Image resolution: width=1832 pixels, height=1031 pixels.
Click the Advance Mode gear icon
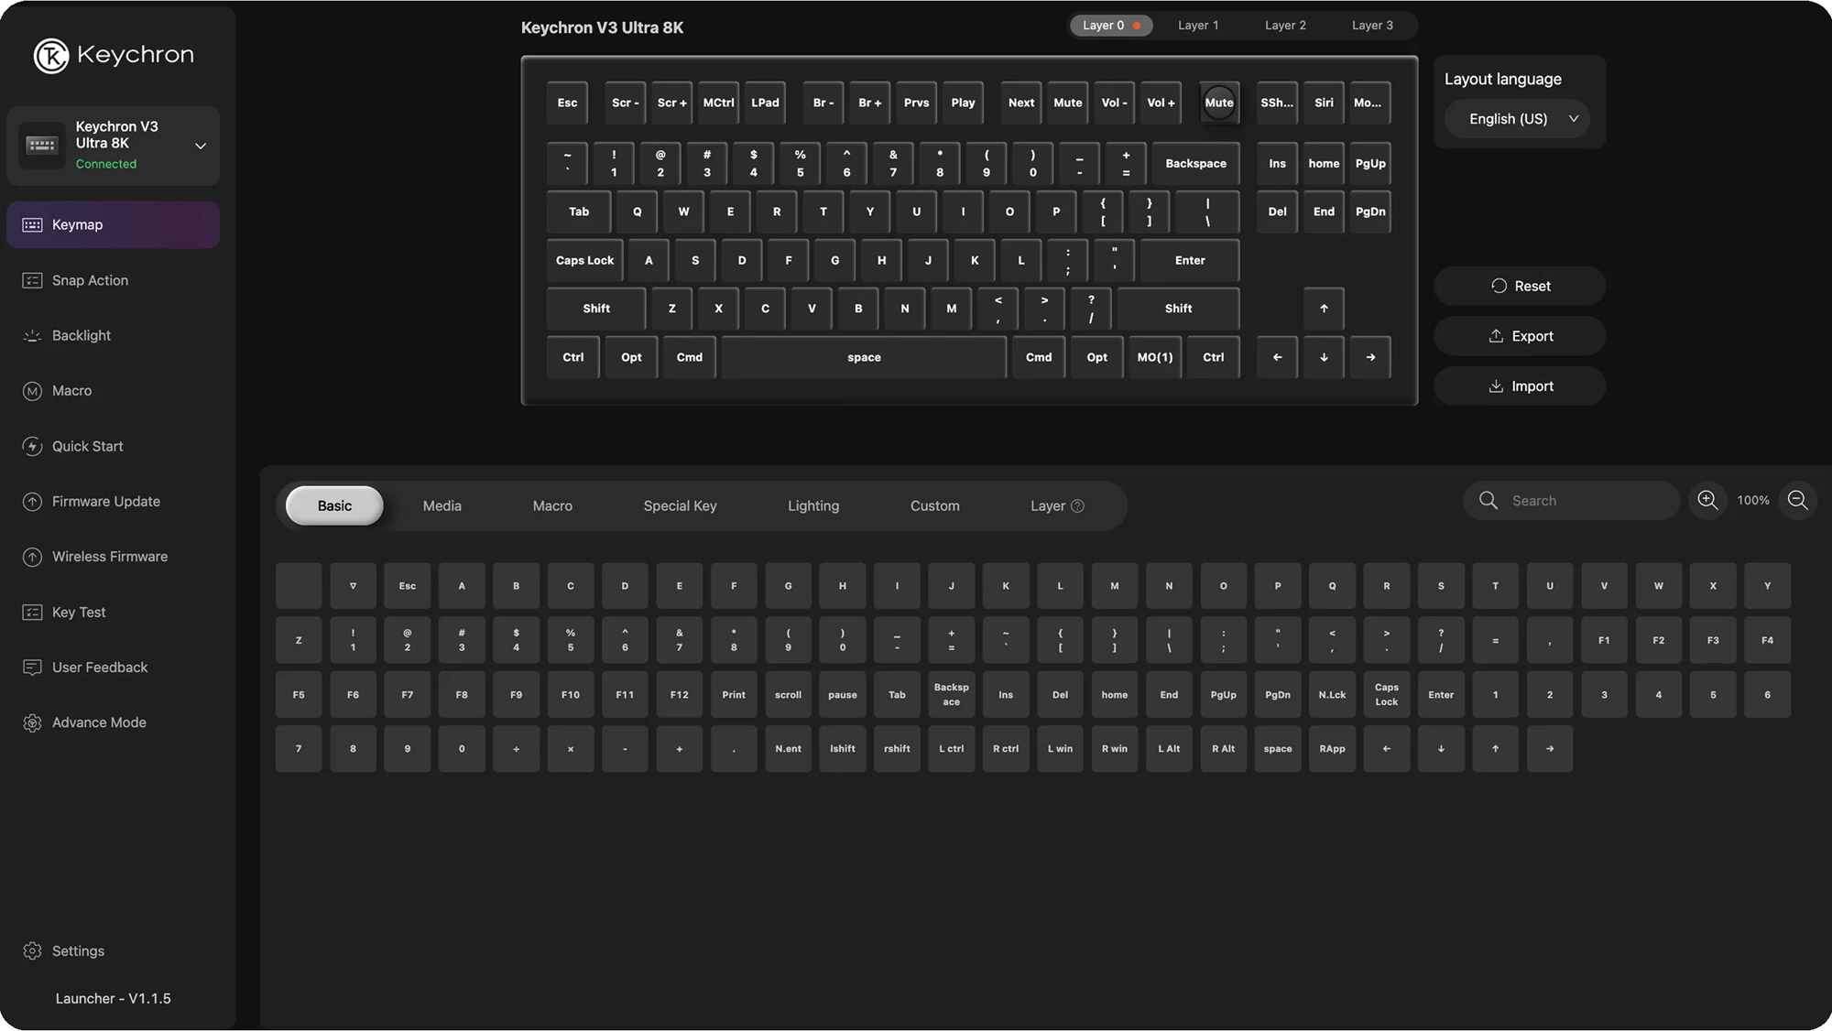[x=32, y=723]
